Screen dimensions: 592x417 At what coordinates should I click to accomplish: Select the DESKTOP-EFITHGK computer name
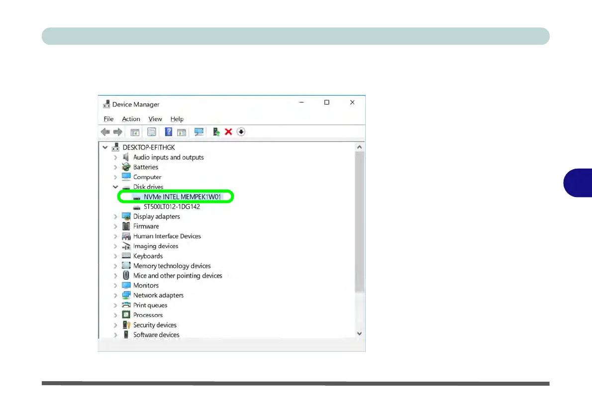point(149,147)
